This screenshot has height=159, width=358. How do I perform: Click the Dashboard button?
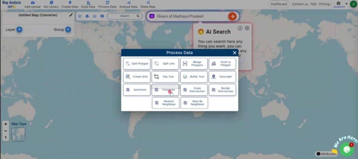279,4
